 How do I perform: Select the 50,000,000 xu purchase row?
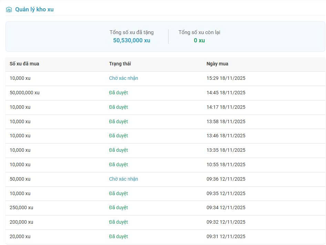(165, 93)
